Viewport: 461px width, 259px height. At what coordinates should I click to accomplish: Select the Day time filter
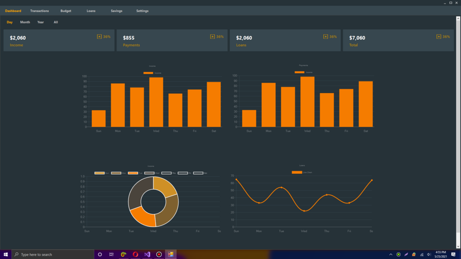click(10, 22)
